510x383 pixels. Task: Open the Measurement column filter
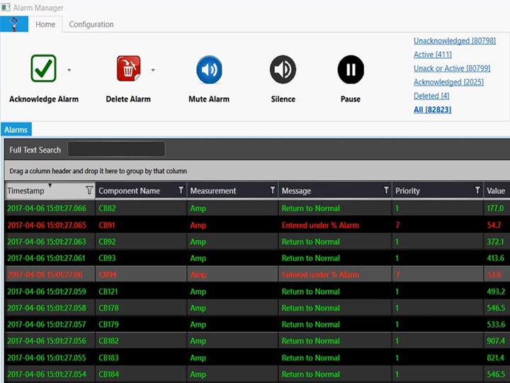click(273, 190)
